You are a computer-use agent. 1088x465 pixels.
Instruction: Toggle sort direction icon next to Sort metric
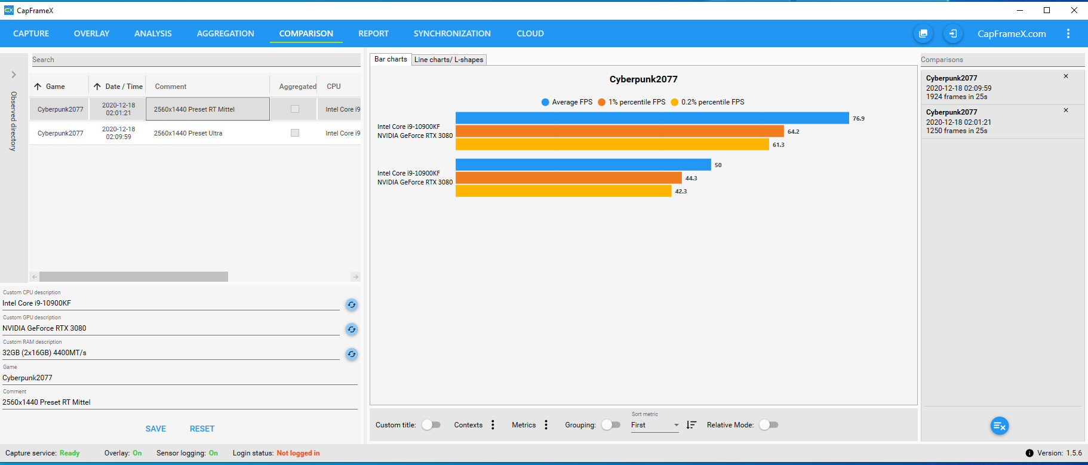pos(691,425)
